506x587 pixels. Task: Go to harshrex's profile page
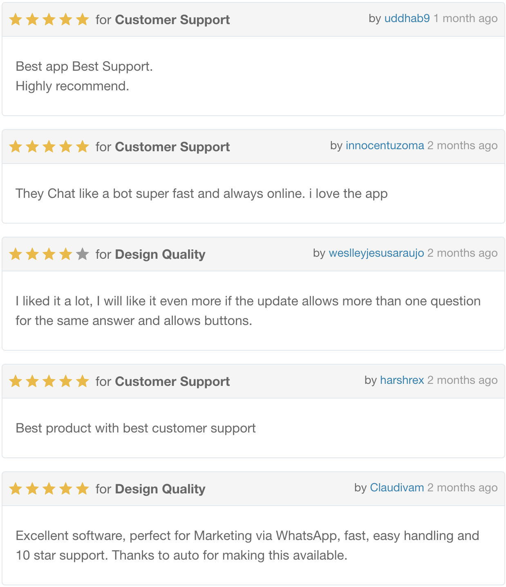click(x=402, y=380)
